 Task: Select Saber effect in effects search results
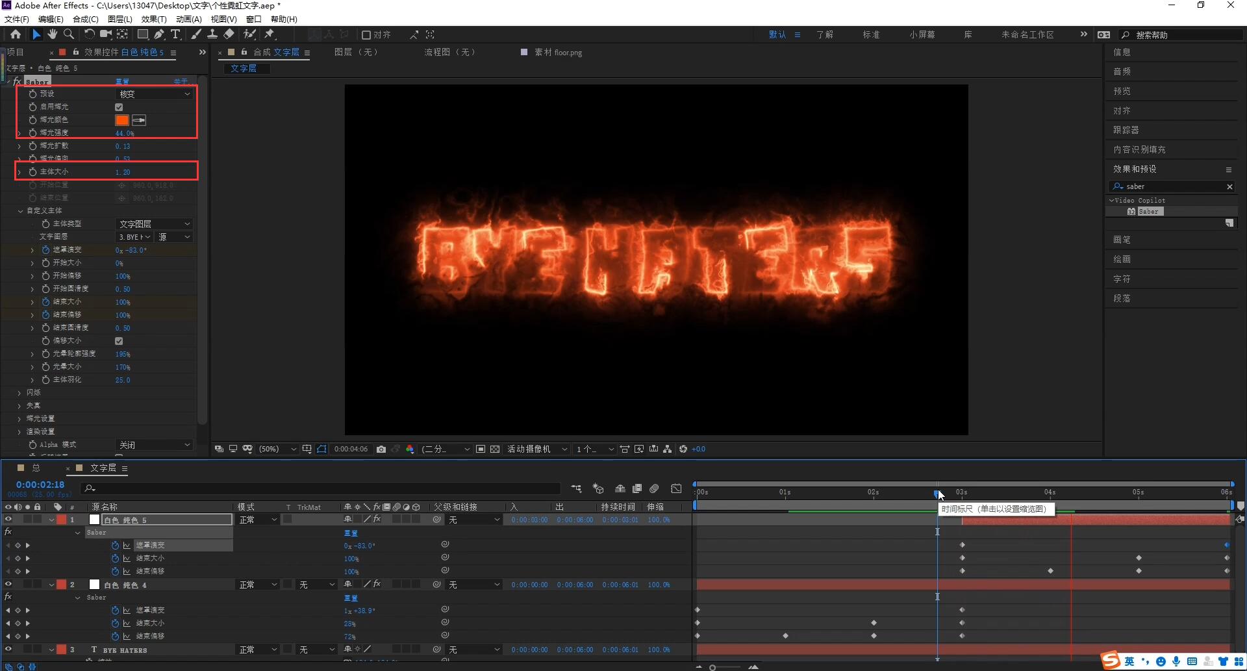1148,212
